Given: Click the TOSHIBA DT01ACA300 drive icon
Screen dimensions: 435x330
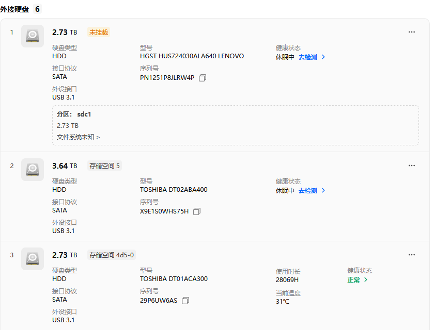Looking at the screenshot, I should (32, 259).
